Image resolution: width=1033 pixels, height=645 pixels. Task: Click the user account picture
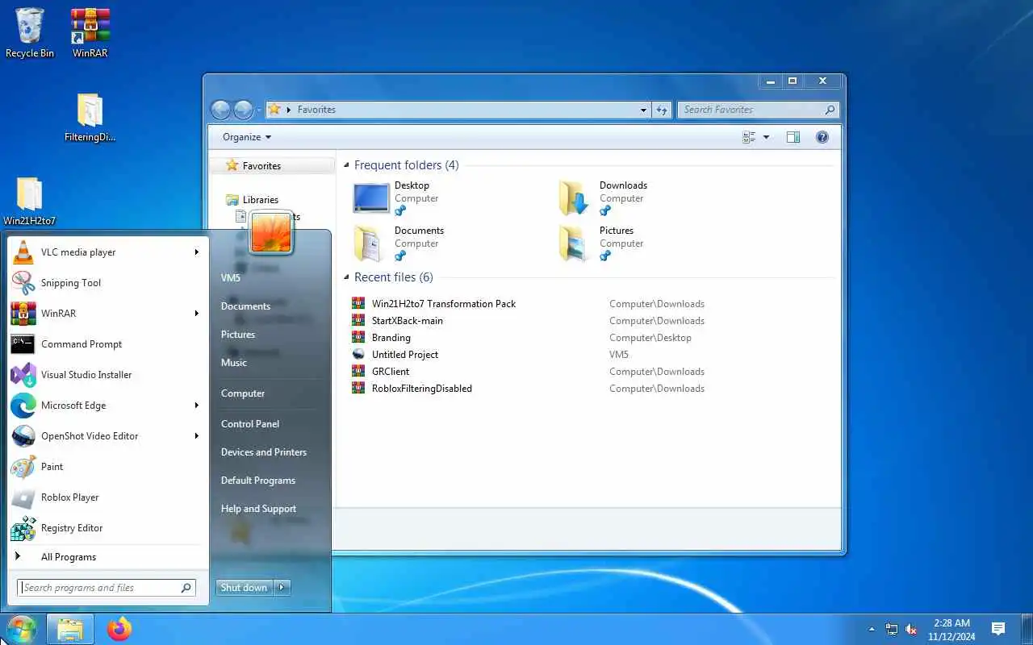pyautogui.click(x=271, y=232)
